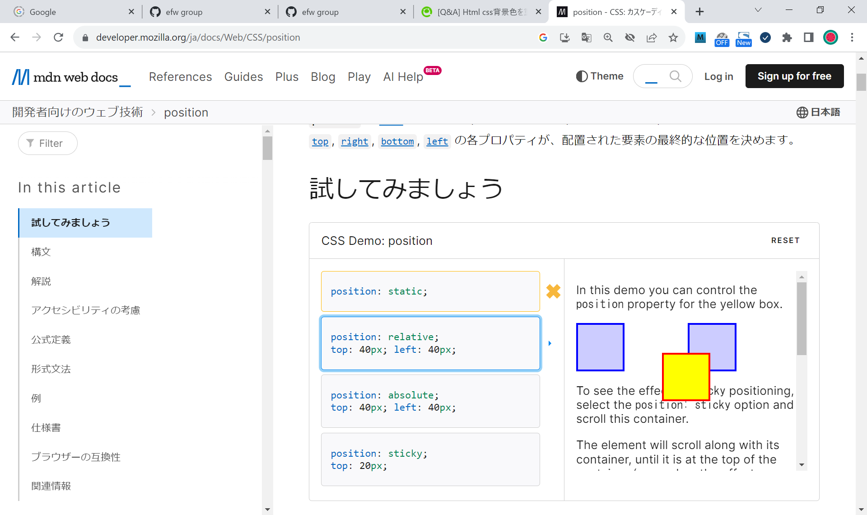867x515 pixels.
Task: Select position: relative option
Action: 430,343
